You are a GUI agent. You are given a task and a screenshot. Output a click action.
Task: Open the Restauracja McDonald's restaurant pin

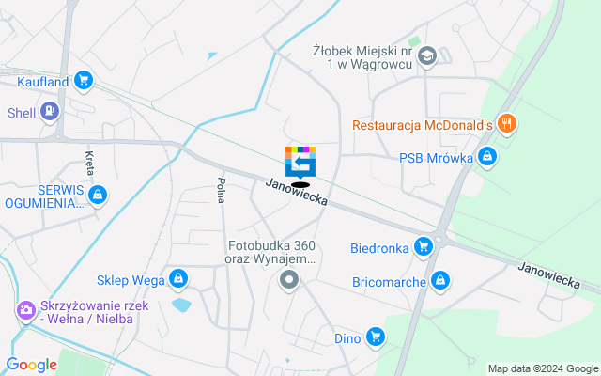pos(507,124)
